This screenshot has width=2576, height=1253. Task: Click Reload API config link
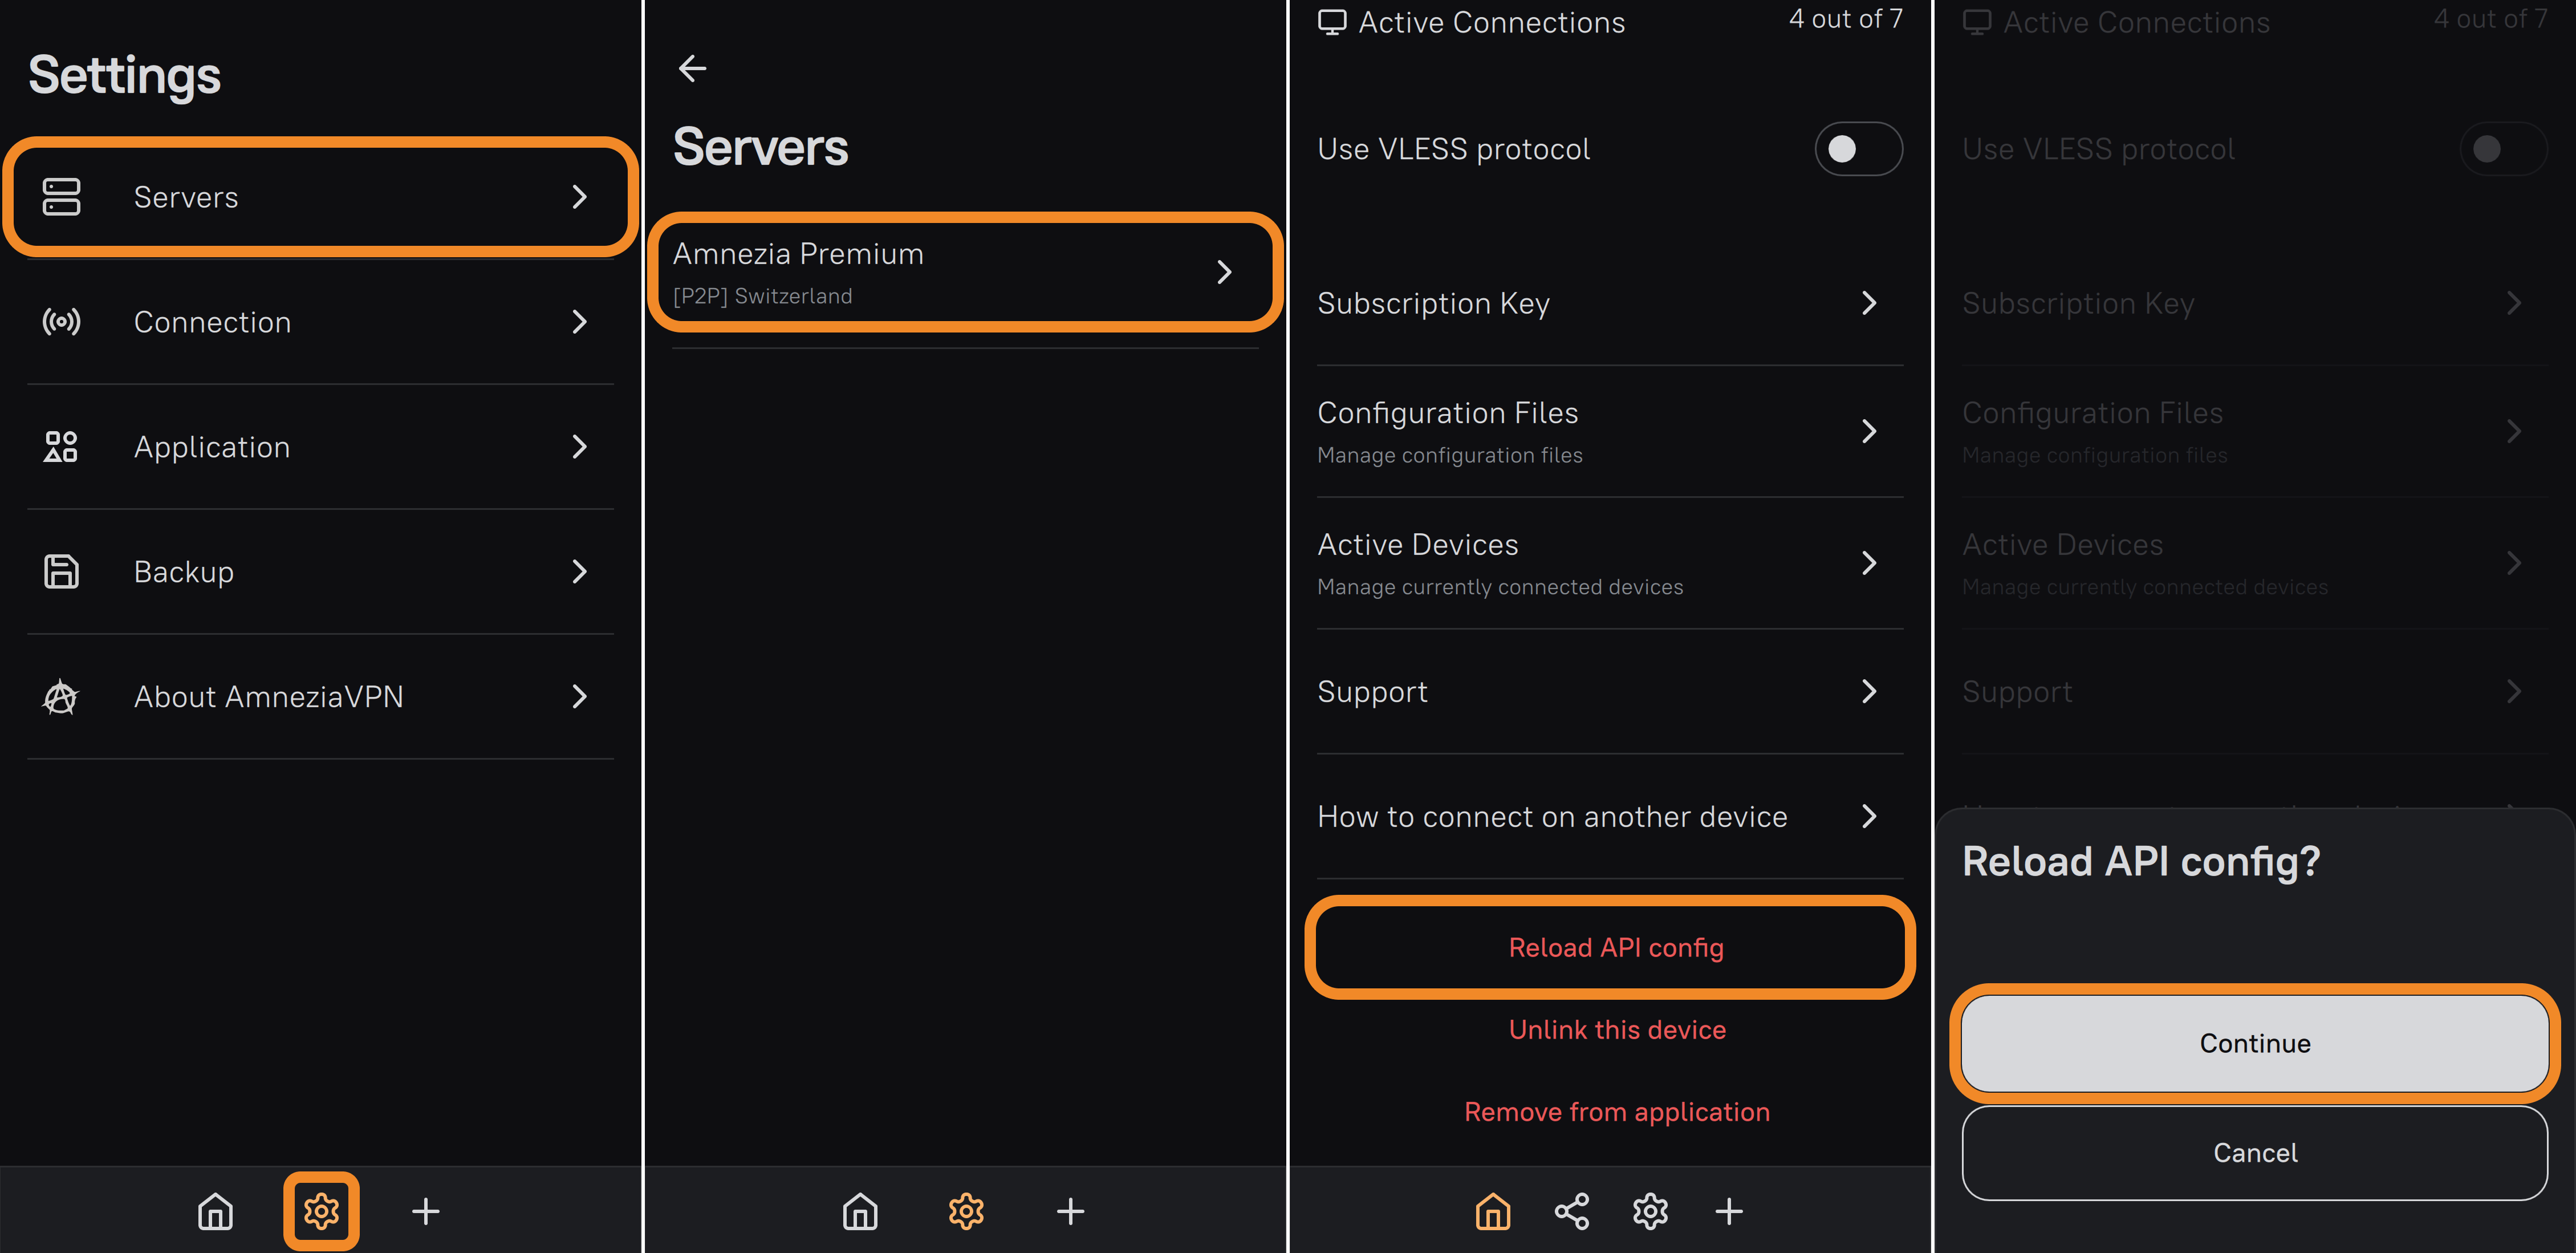point(1615,947)
